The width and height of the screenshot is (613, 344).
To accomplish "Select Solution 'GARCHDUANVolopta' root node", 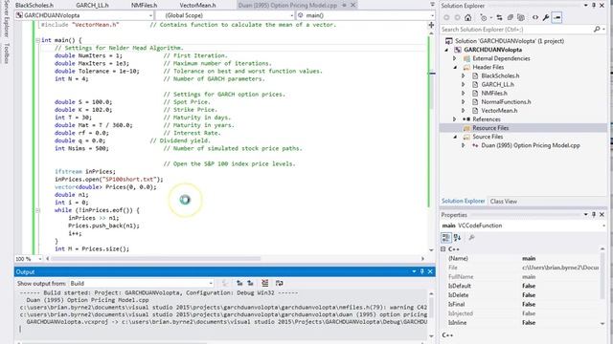I will 510,41.
